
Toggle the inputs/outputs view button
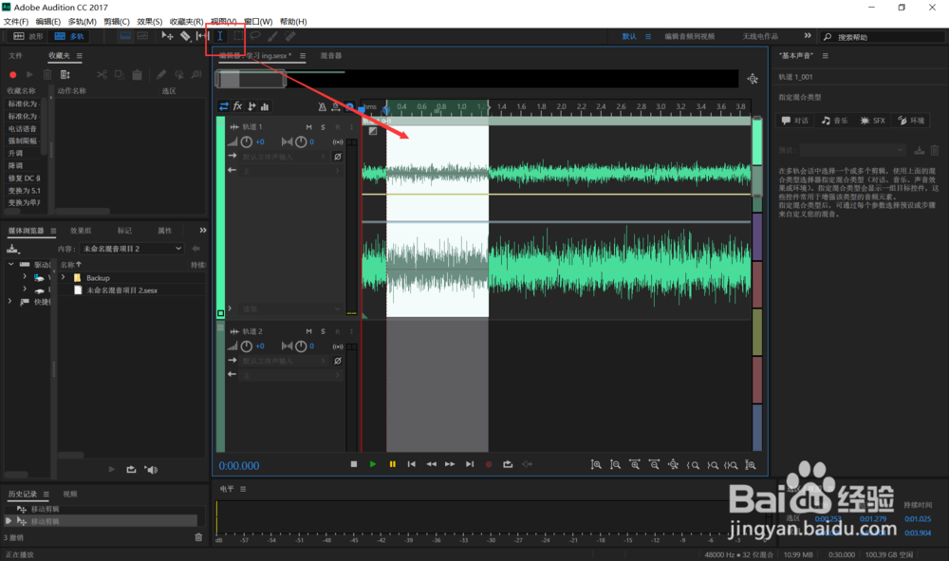click(224, 106)
